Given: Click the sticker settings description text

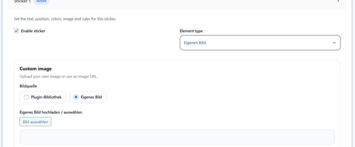Looking at the screenshot, I should (x=65, y=19).
